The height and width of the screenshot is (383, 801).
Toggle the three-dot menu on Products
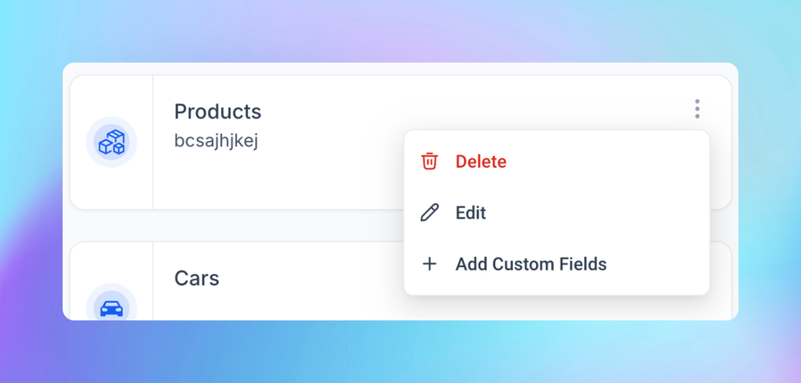pyautogui.click(x=697, y=109)
